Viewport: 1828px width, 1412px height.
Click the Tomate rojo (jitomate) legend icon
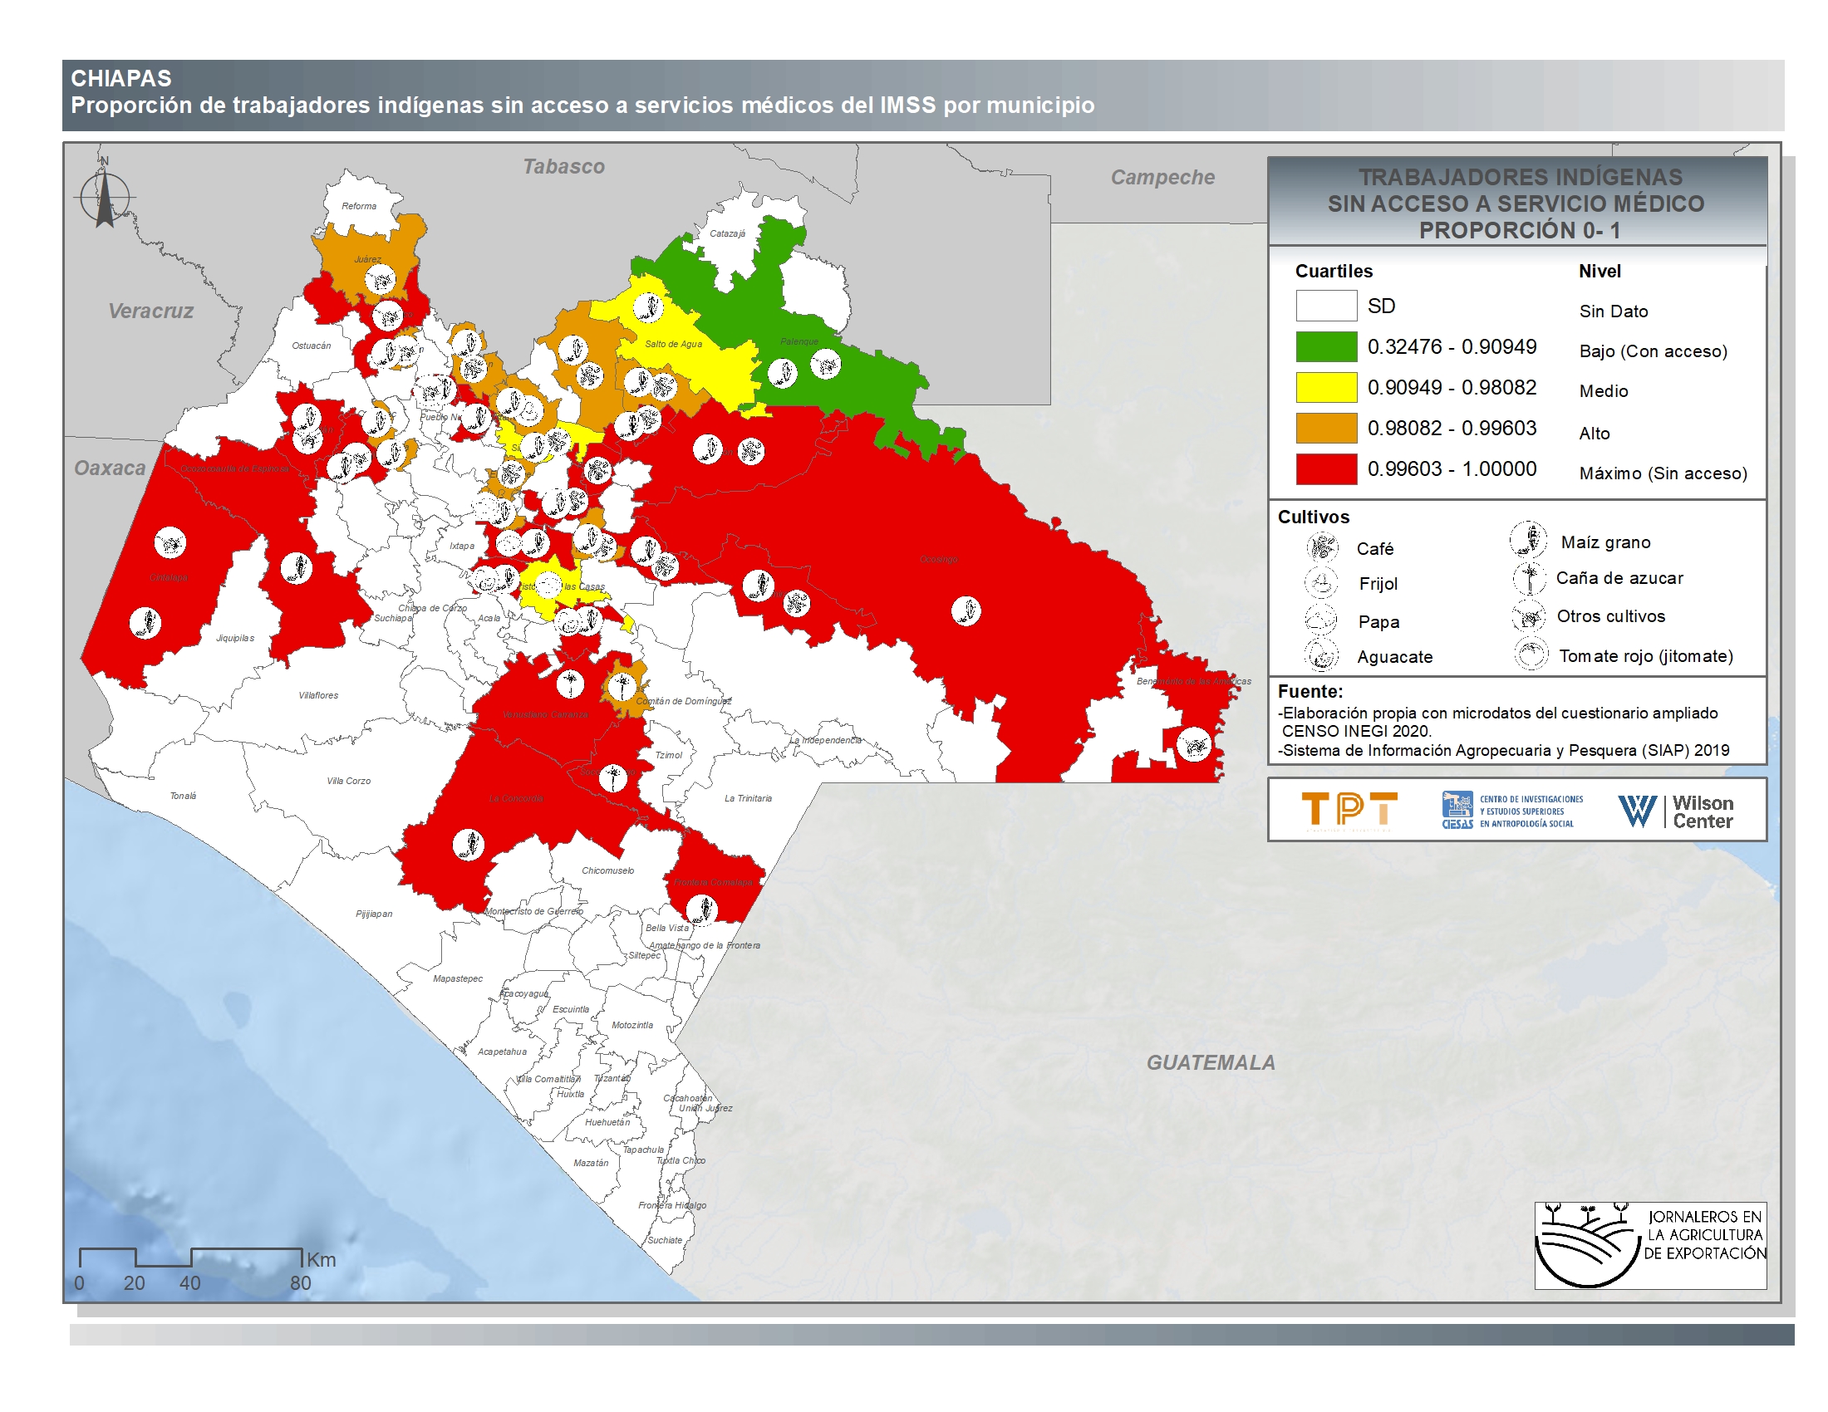(1531, 655)
